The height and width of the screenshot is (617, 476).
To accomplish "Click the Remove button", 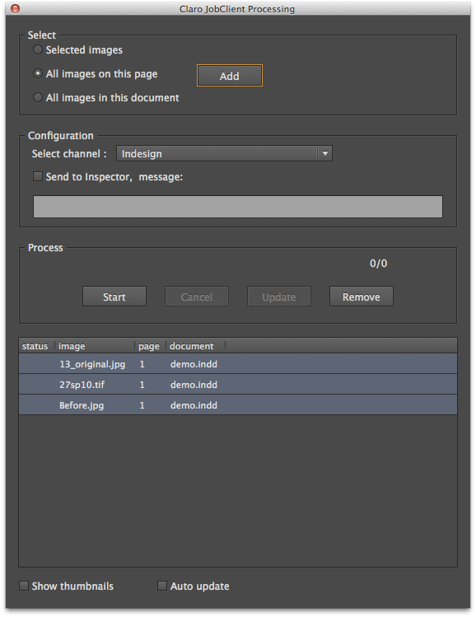I will [362, 297].
